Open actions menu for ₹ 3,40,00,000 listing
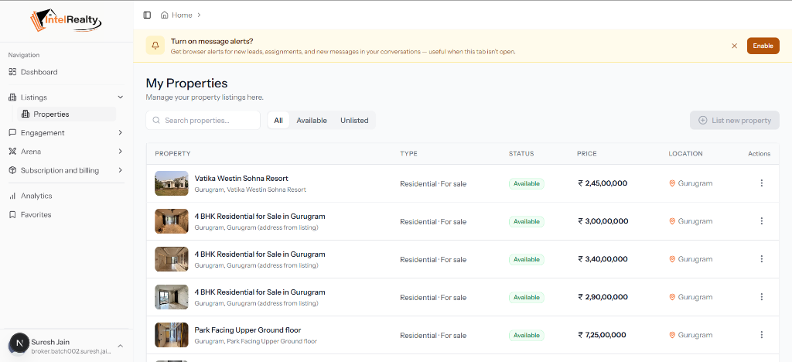The width and height of the screenshot is (792, 362). 762,259
